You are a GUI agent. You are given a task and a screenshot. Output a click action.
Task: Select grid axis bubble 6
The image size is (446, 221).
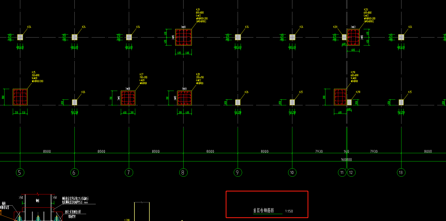(x=74, y=172)
